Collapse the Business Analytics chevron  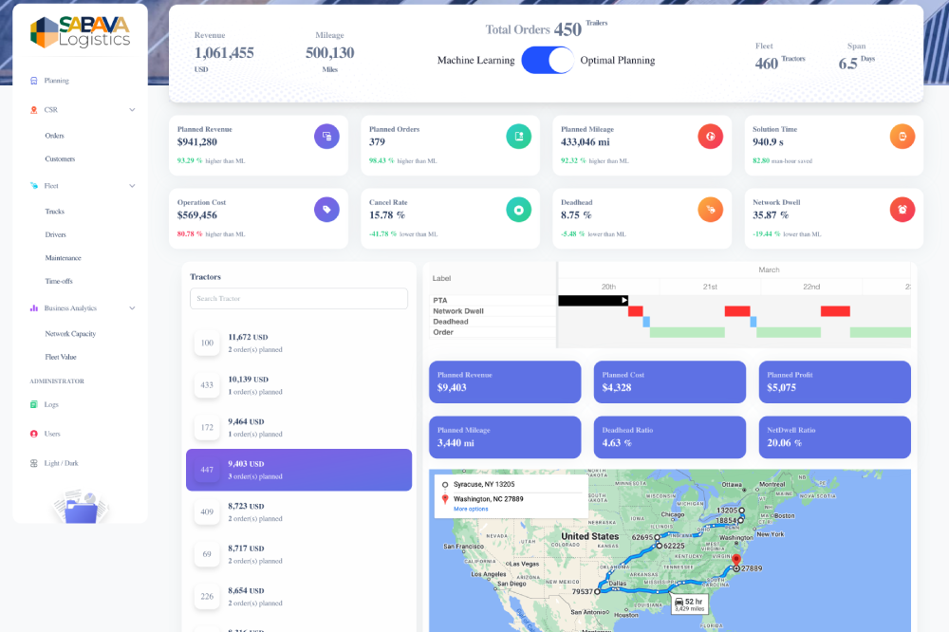(x=132, y=308)
